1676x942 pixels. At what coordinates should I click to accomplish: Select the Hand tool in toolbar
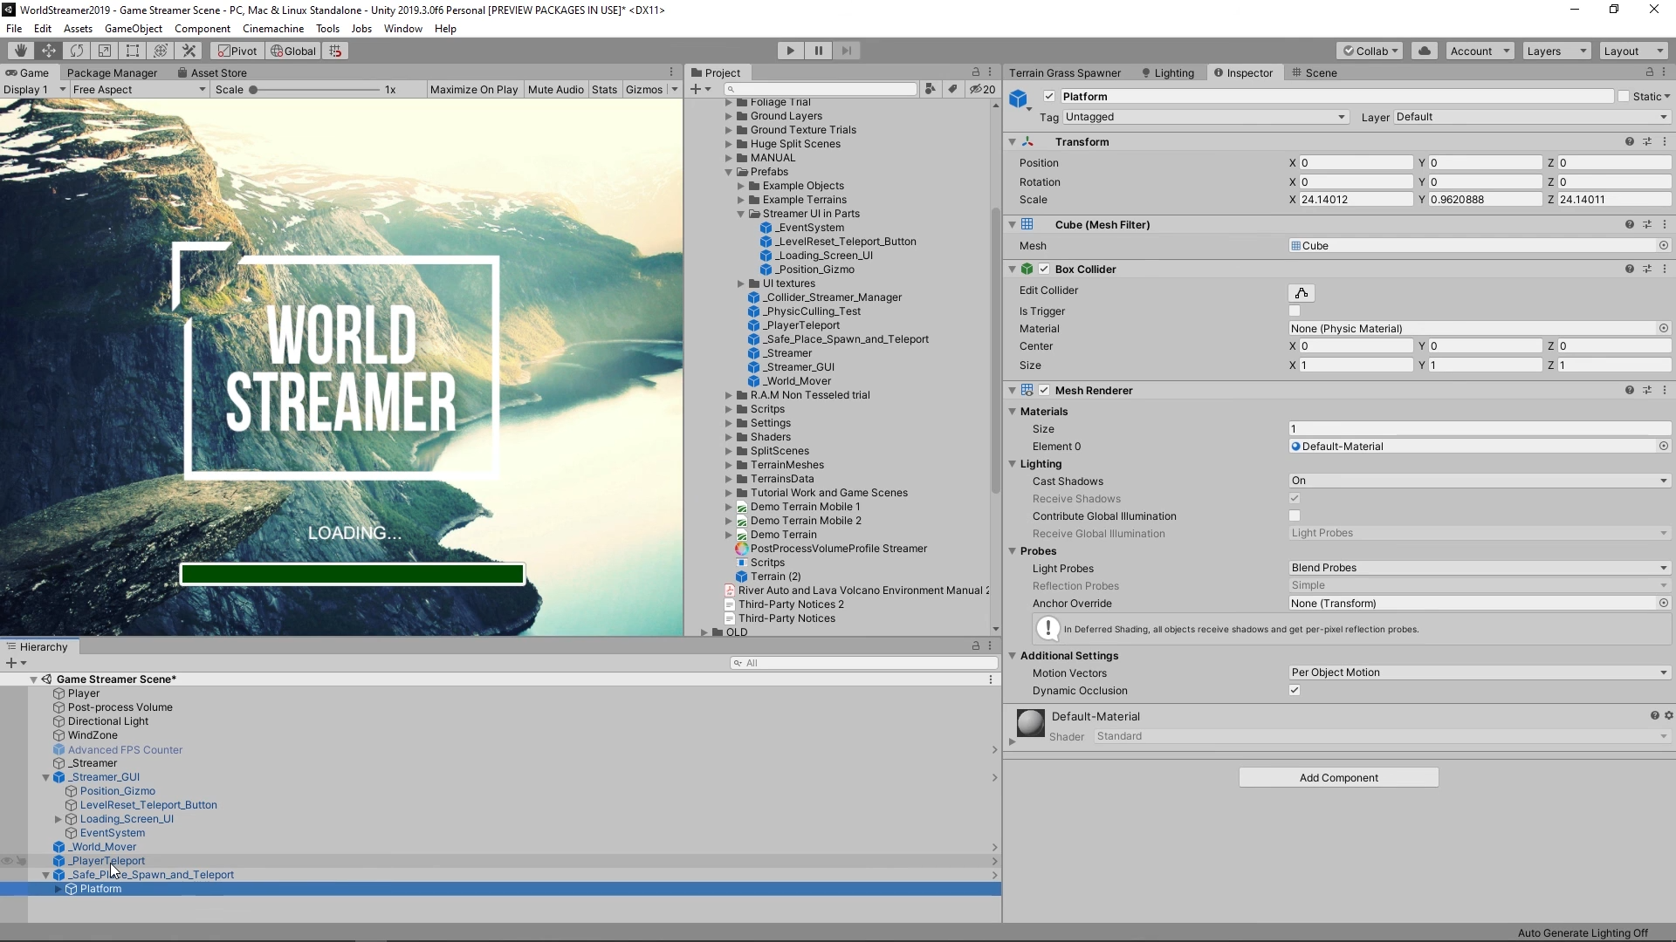21,51
